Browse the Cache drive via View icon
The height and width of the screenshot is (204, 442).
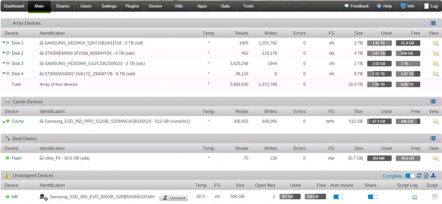click(x=435, y=122)
